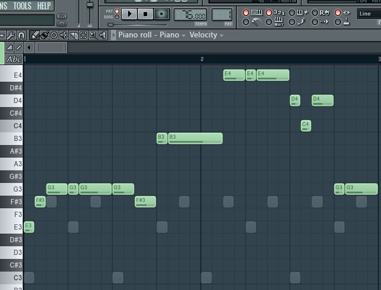381x290 pixels.
Task: Select the Delete tool
Action: click(54, 36)
